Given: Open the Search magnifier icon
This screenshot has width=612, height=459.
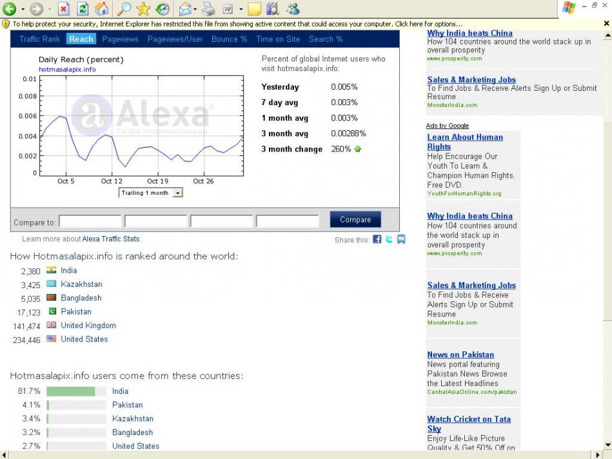Looking at the screenshot, I should (124, 8).
